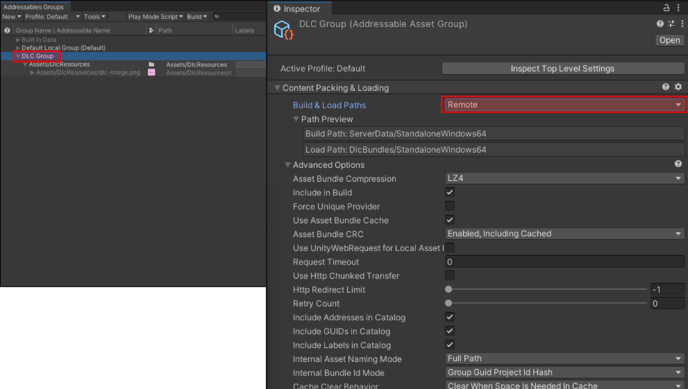
Task: Click the asset type column icon beside Path
Action: [151, 30]
